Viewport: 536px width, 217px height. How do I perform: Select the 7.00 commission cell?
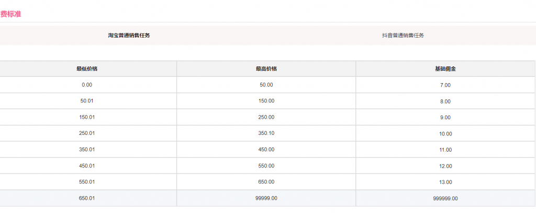(445, 85)
